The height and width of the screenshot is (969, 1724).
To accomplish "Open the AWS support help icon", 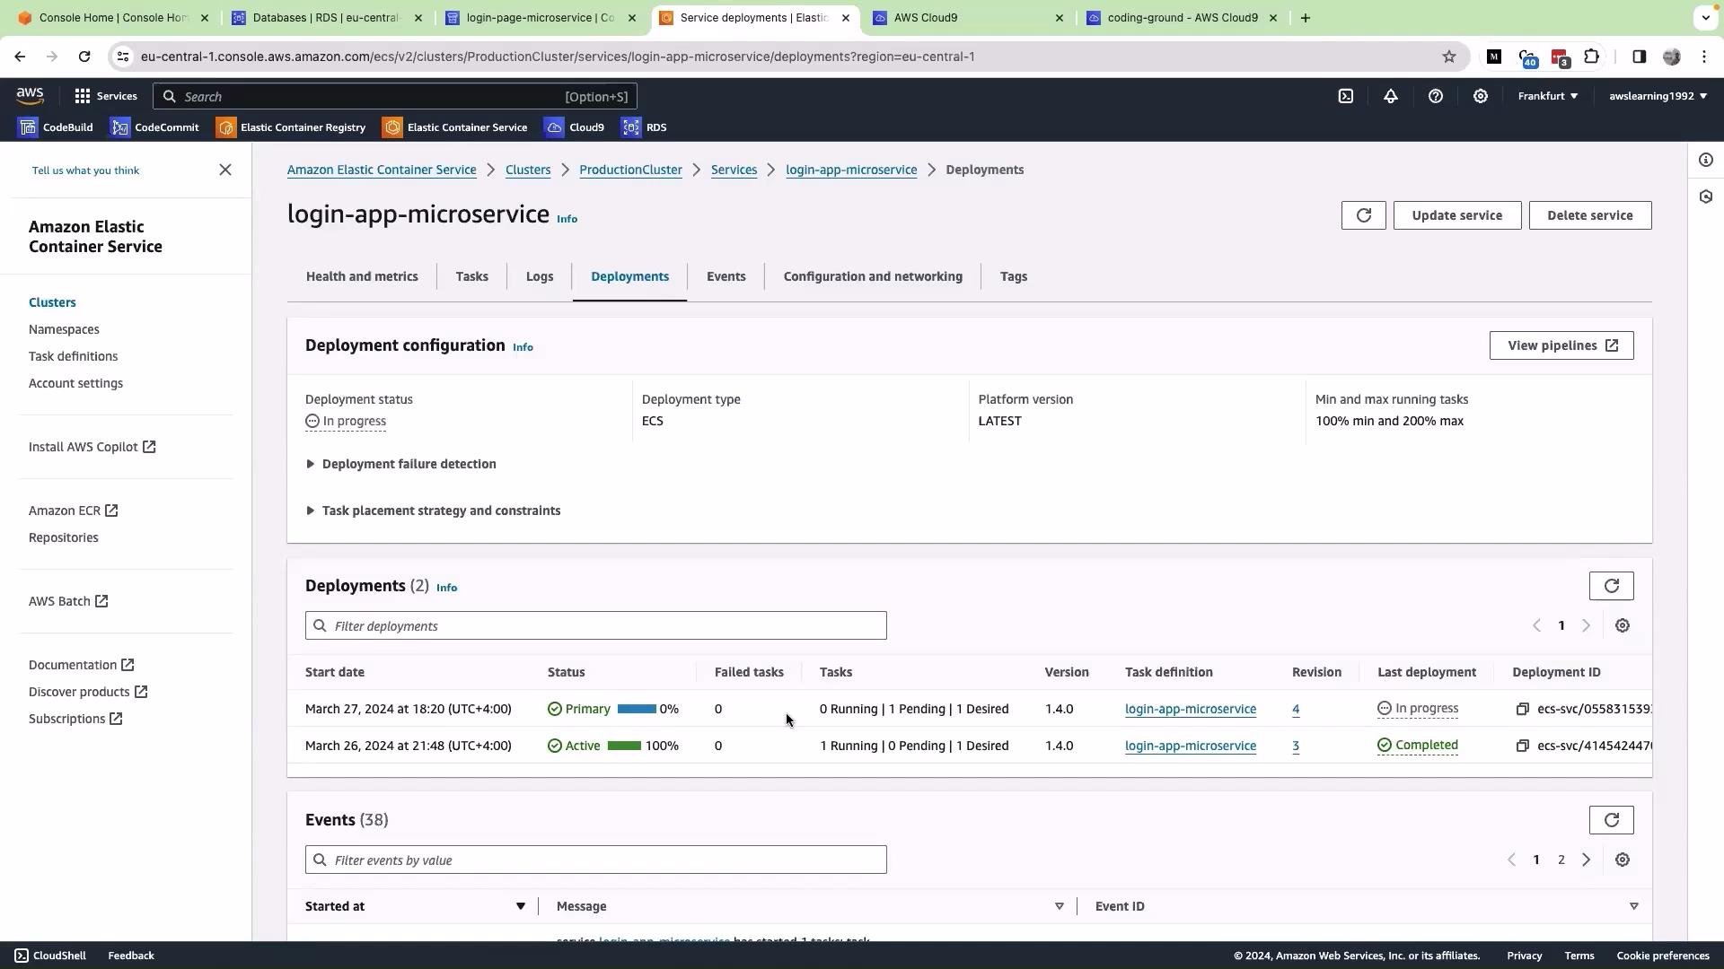I will 1435,96.
